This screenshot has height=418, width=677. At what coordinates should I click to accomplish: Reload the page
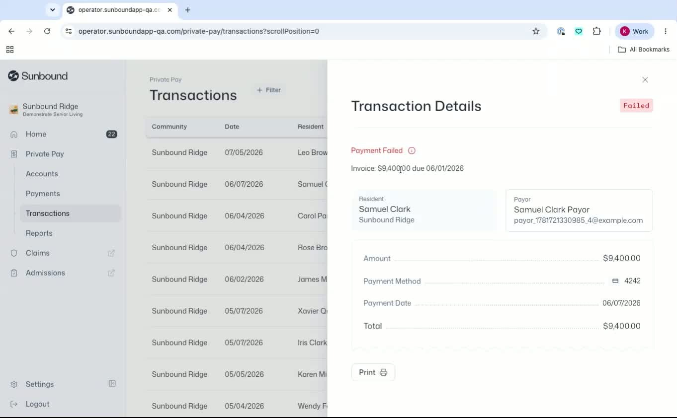point(47,31)
